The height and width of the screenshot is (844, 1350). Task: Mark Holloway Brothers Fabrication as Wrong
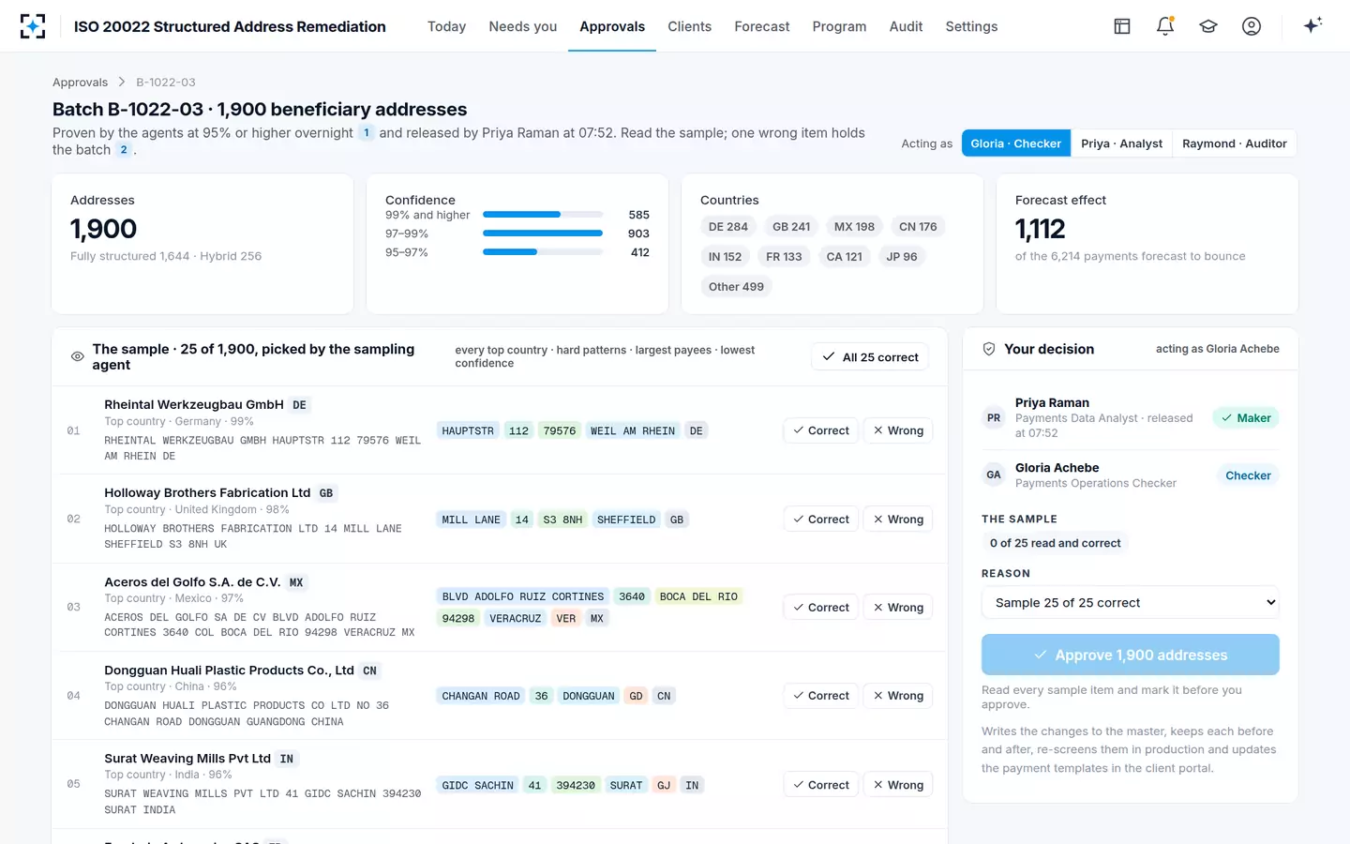(897, 520)
